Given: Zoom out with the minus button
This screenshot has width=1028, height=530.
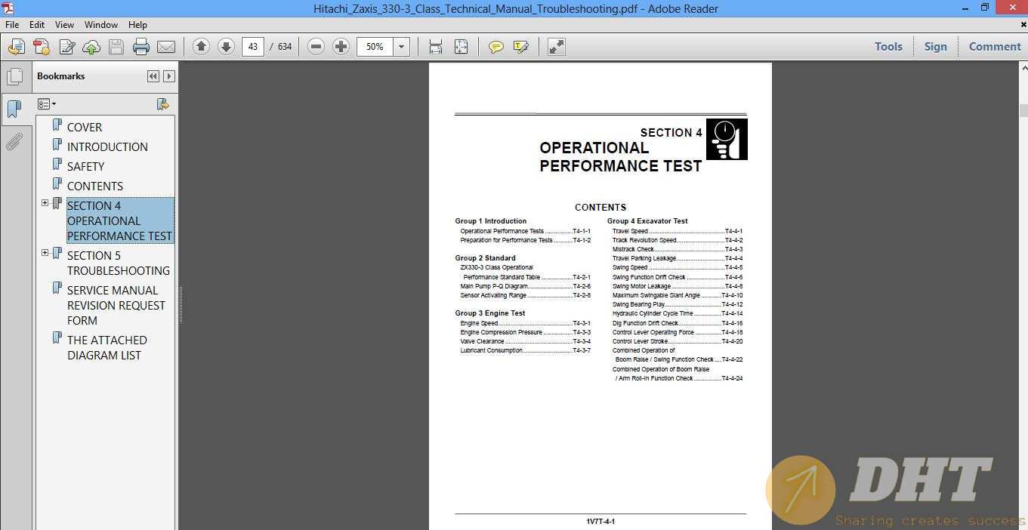Looking at the screenshot, I should (x=316, y=47).
